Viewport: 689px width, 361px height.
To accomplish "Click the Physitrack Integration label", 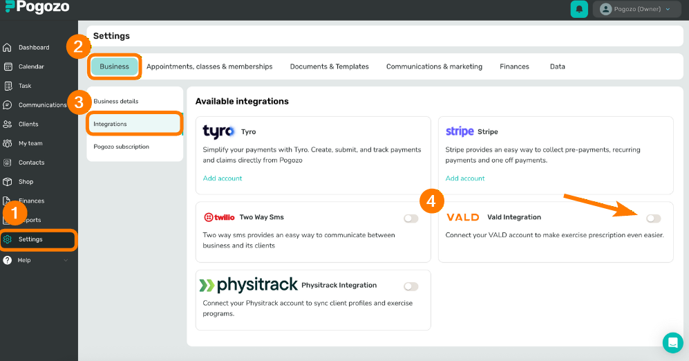I will (339, 286).
